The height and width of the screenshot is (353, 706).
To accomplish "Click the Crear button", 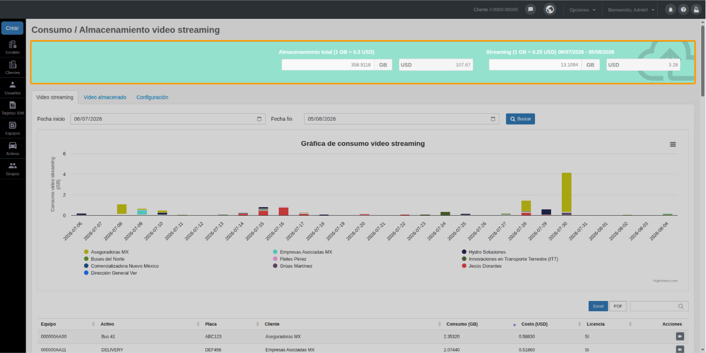I will tap(12, 28).
